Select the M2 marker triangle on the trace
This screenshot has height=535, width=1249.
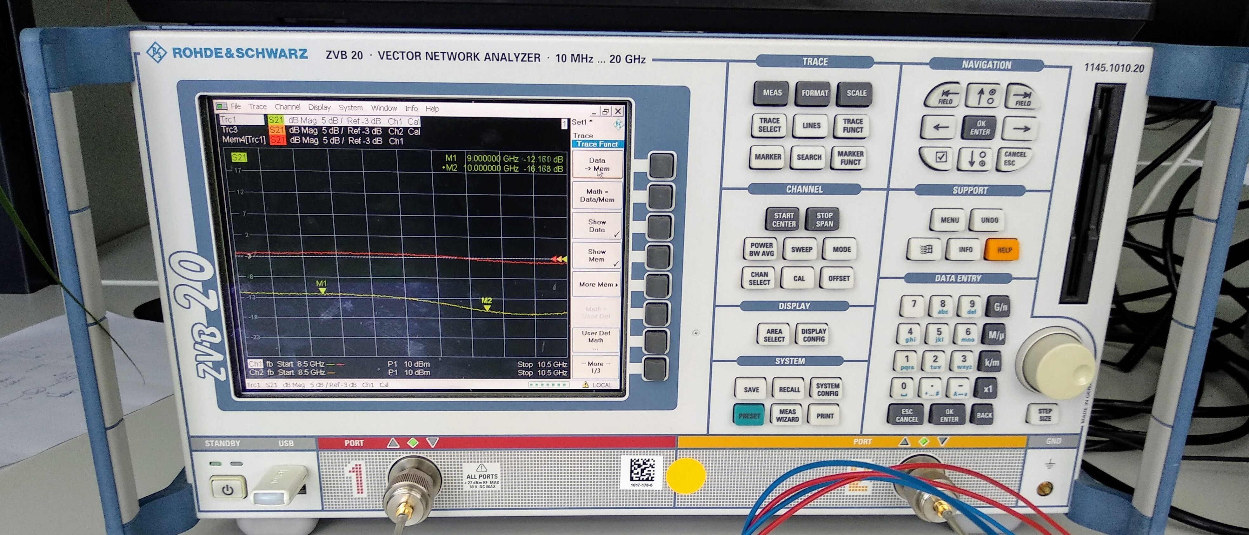pos(487,308)
